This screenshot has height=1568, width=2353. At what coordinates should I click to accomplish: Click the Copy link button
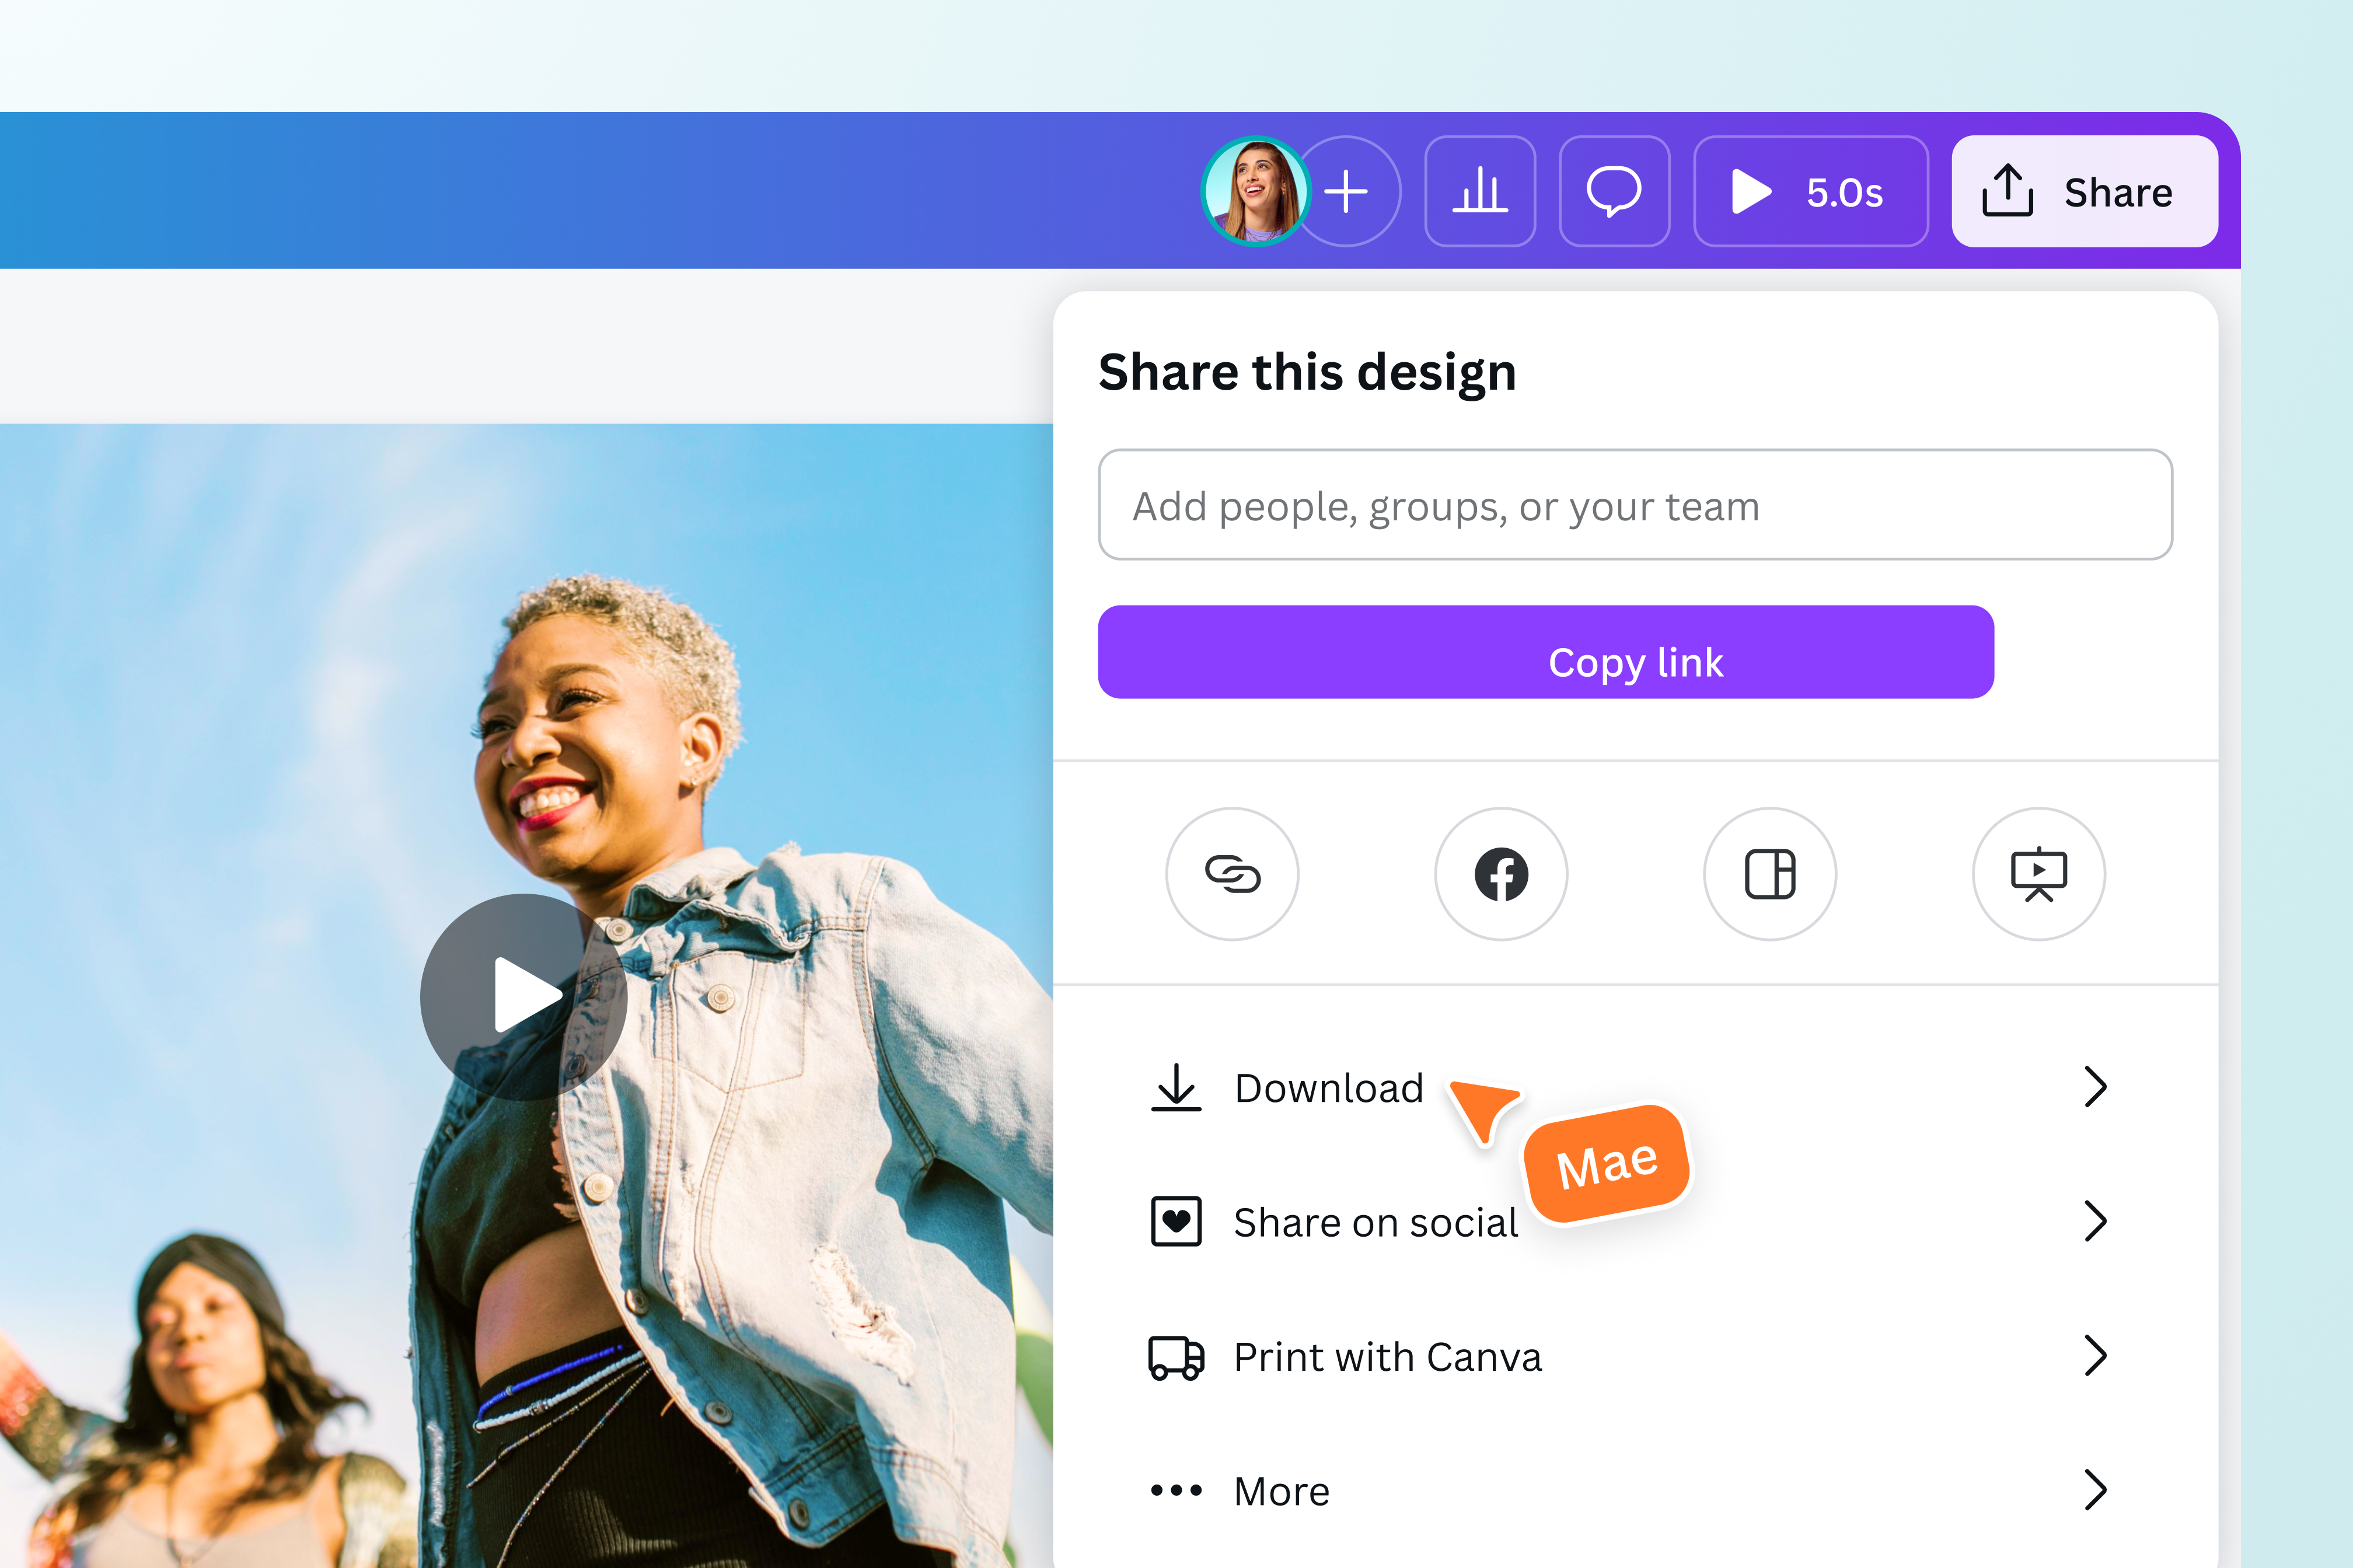coord(1546,652)
